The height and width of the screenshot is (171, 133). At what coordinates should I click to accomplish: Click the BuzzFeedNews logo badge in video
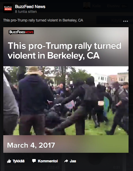click(21, 32)
